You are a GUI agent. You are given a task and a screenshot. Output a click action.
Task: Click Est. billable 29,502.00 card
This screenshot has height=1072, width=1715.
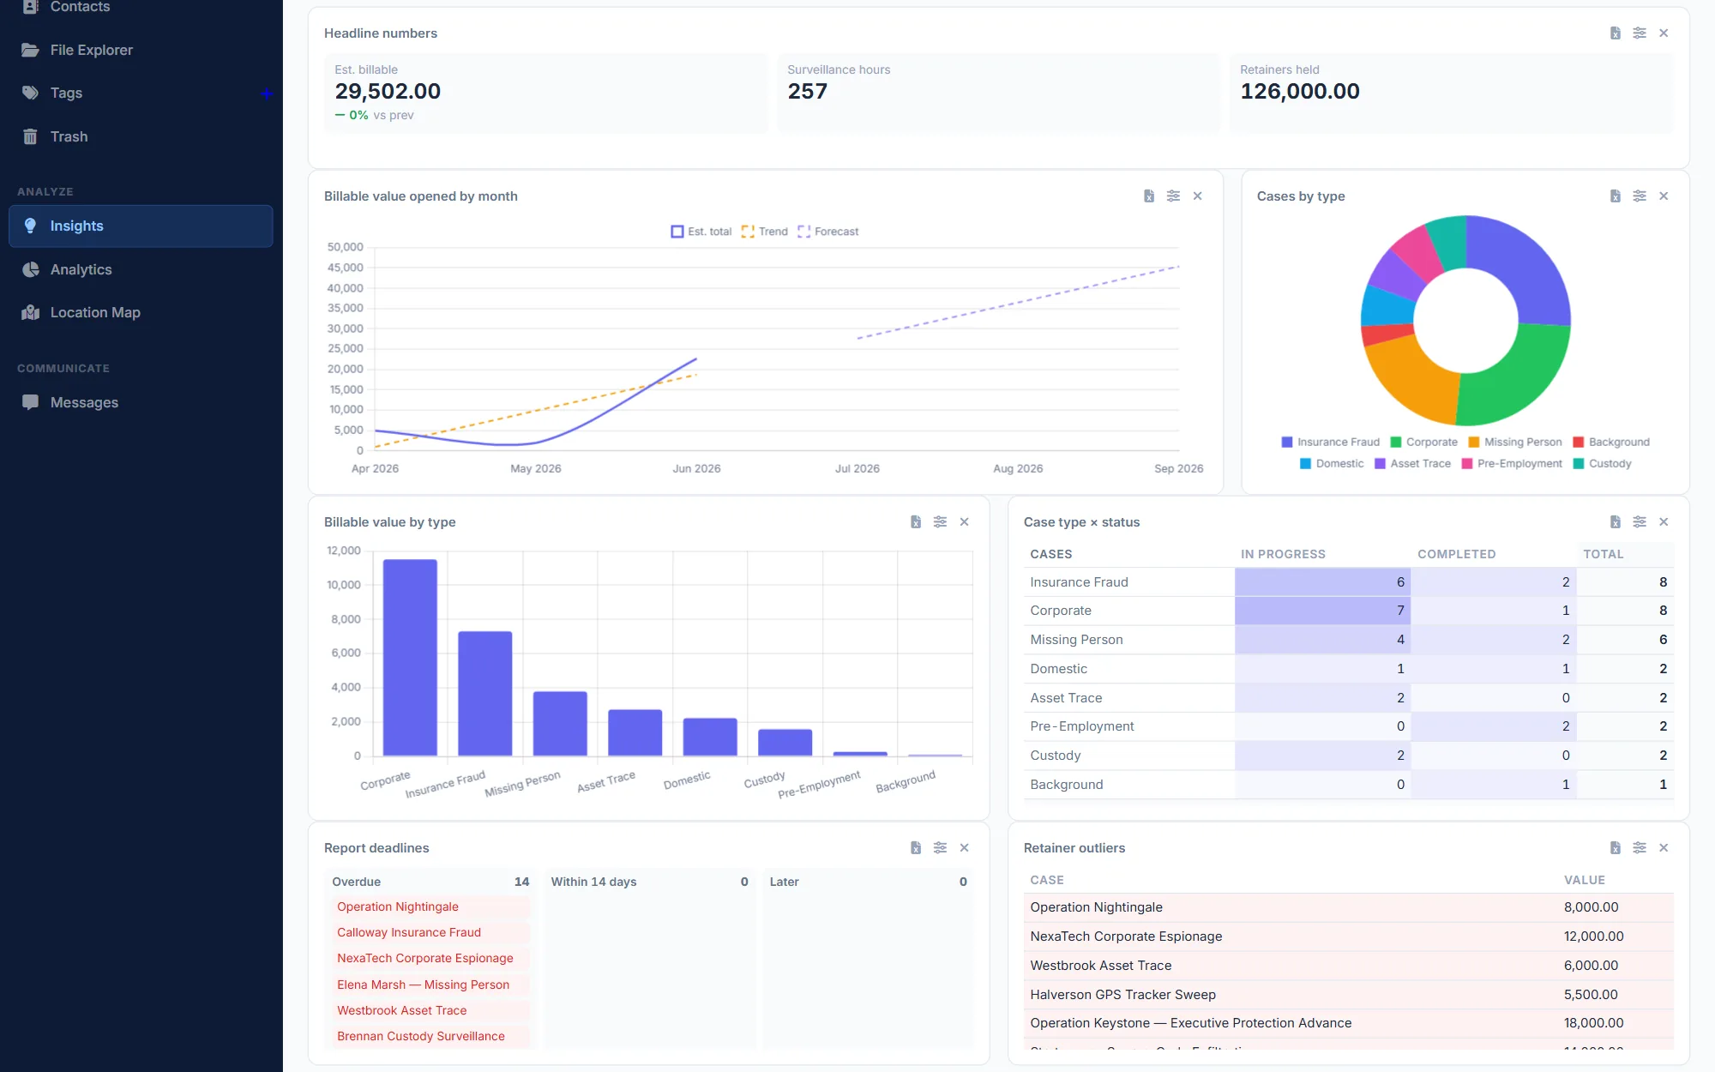point(545,93)
